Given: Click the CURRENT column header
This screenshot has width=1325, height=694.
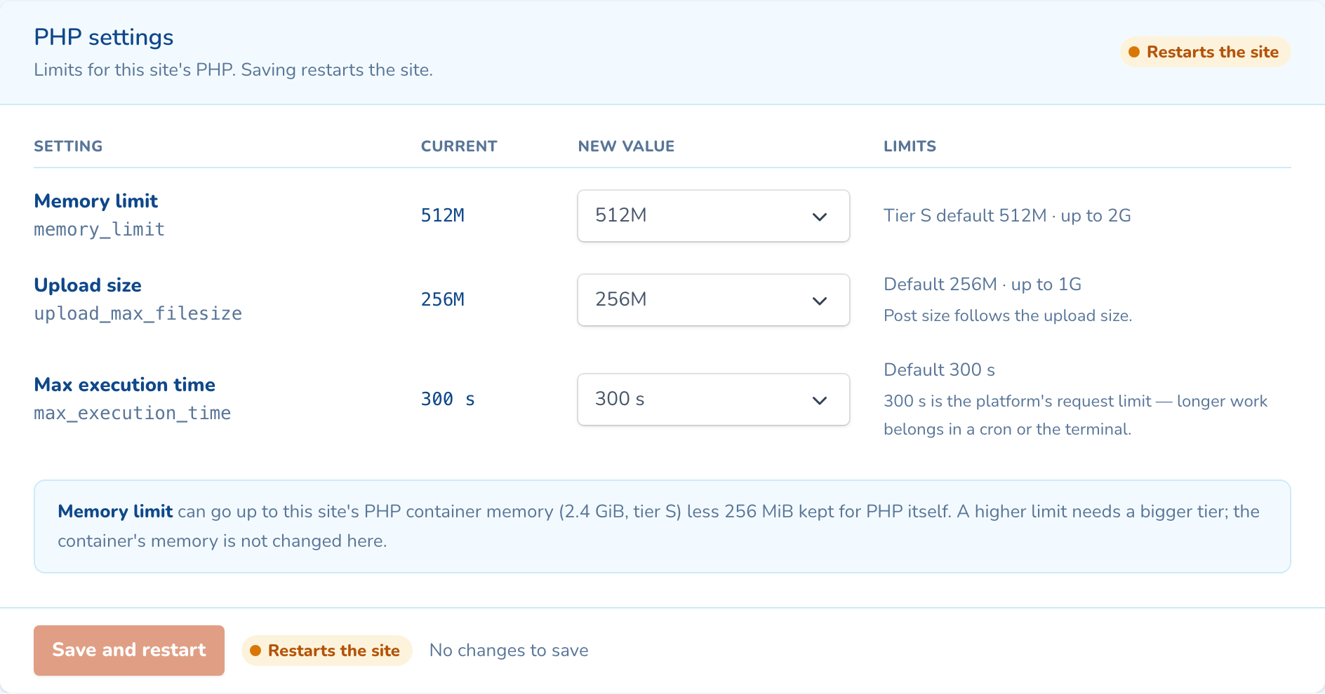Looking at the screenshot, I should click(459, 147).
